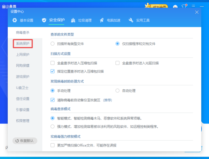Check 更加严格扫描Office文件 option
The width and height of the screenshot is (209, 159).
click(x=53, y=145)
